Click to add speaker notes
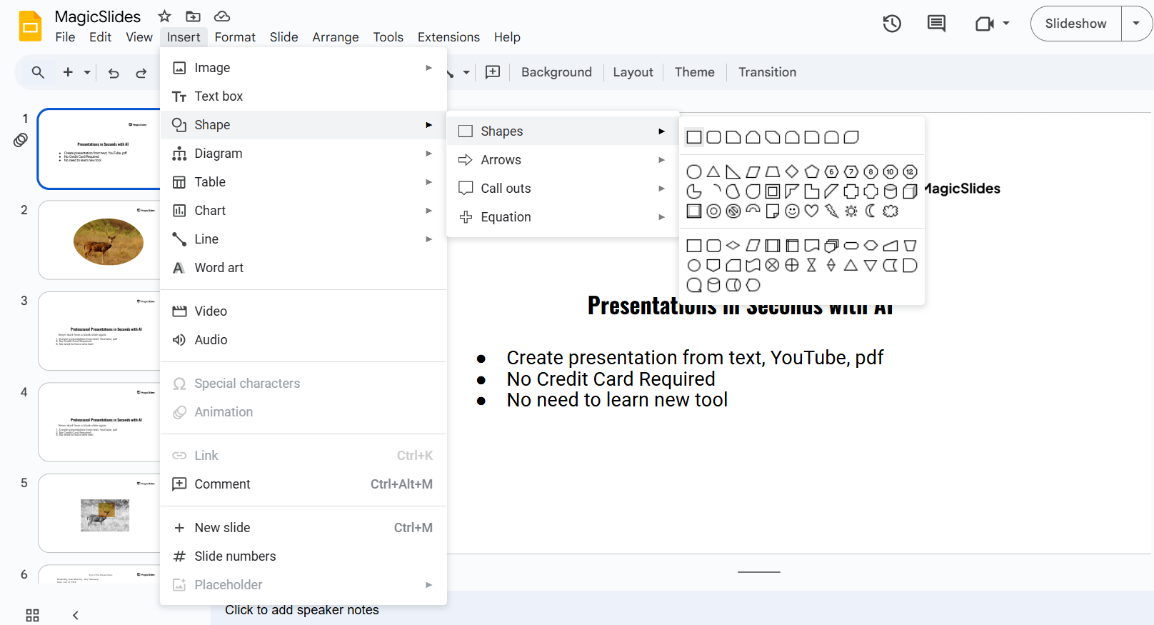This screenshot has width=1154, height=625. (302, 610)
